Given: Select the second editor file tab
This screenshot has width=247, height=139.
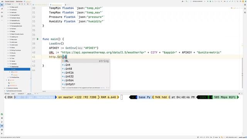Looking at the screenshot, I should (x=57, y=5).
